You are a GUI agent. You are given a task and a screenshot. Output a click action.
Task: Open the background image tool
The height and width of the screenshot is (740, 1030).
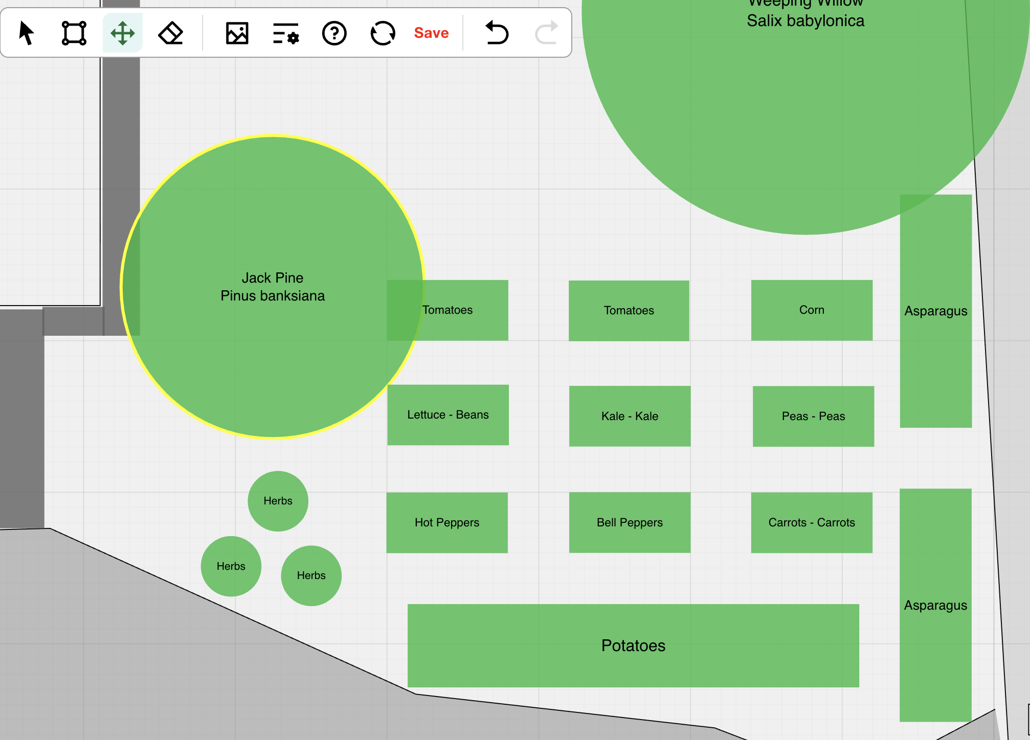point(237,33)
